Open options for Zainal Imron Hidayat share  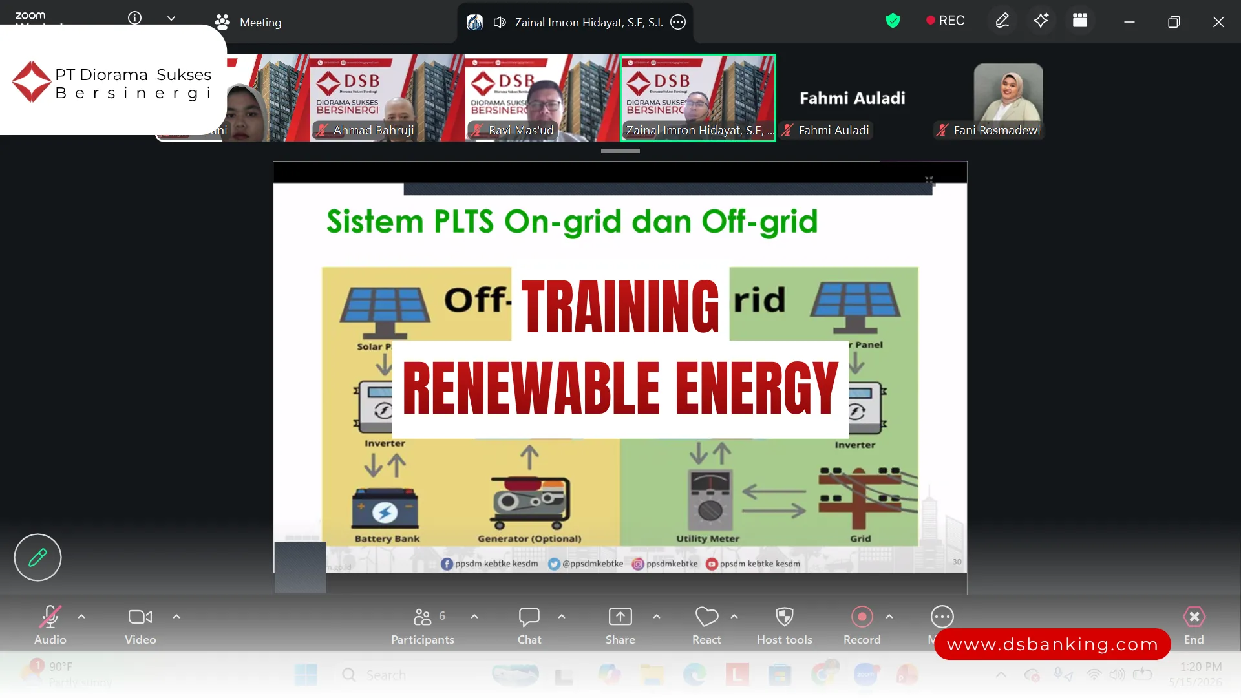click(x=678, y=22)
